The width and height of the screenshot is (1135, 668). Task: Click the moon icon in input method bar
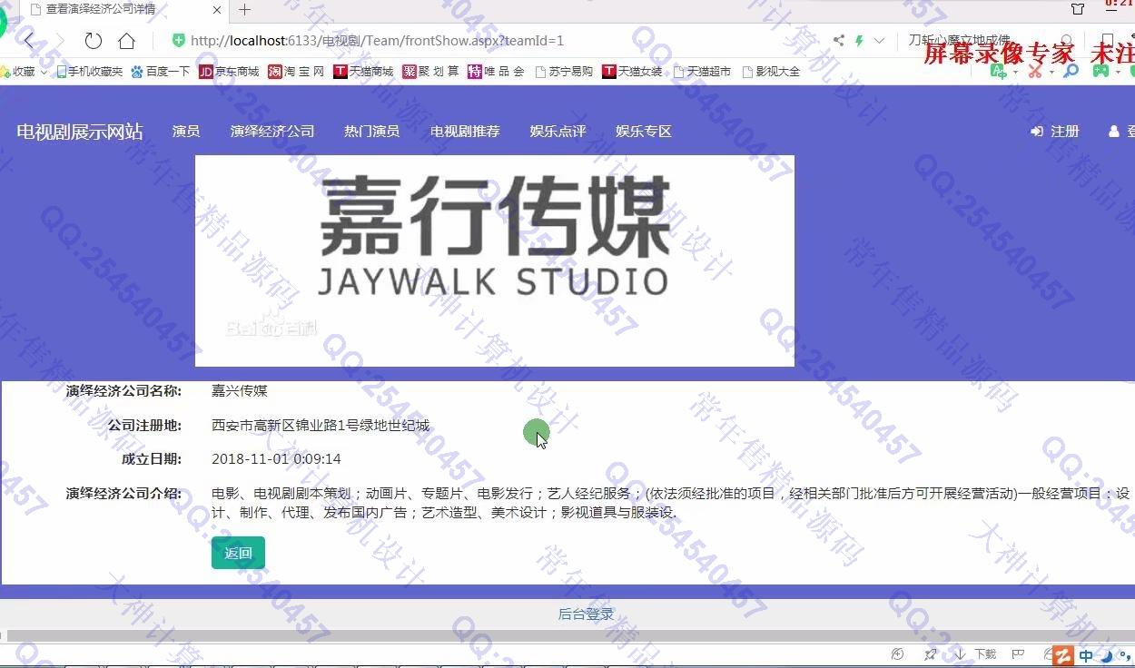(x=1106, y=655)
